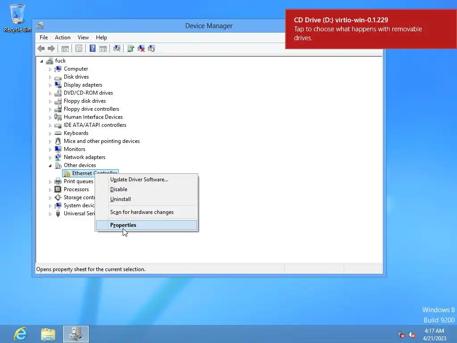Open Help with the blue question mark icon

point(92,48)
